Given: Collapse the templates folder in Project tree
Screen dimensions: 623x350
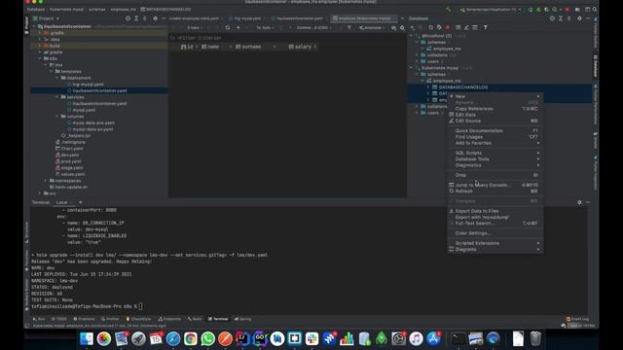Looking at the screenshot, I should [52, 71].
